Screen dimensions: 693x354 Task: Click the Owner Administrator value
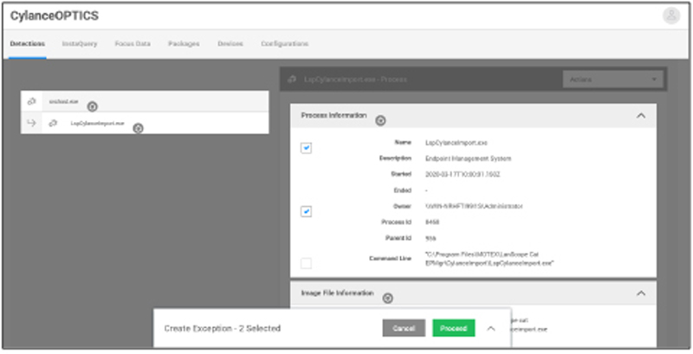(474, 206)
